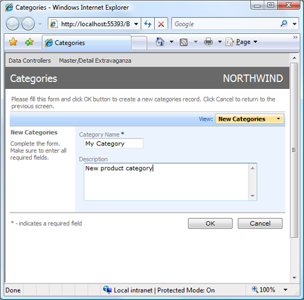304x300 pixels.
Task: Click the RSS feeds icon
Action: (184, 42)
